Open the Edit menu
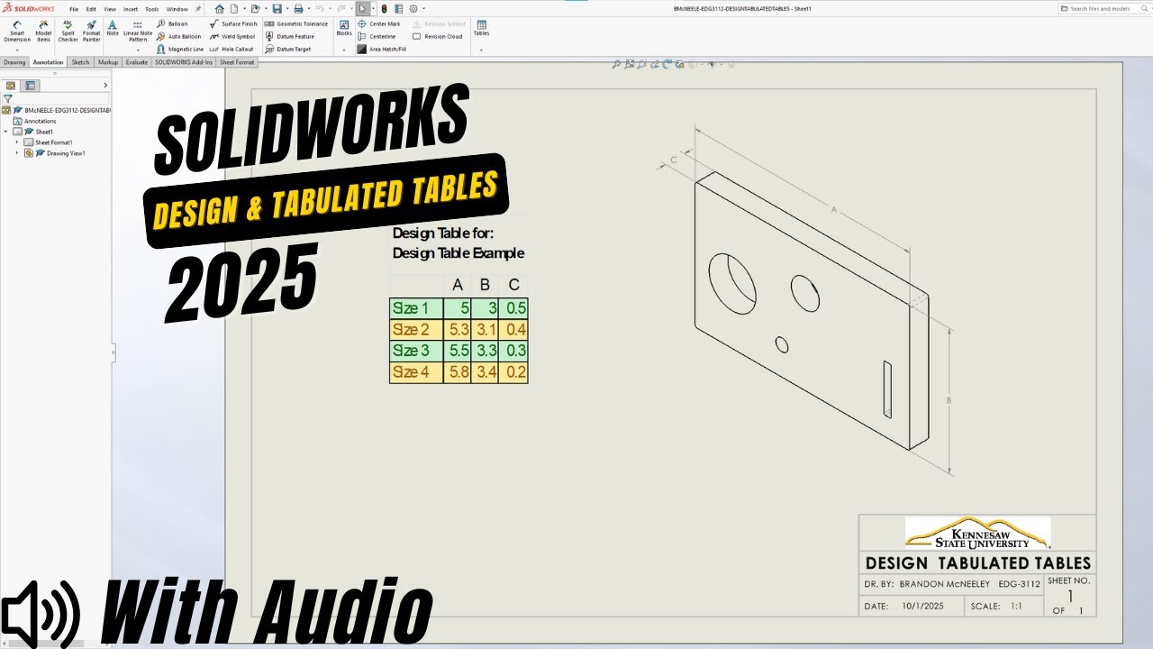The image size is (1153, 649). tap(91, 9)
